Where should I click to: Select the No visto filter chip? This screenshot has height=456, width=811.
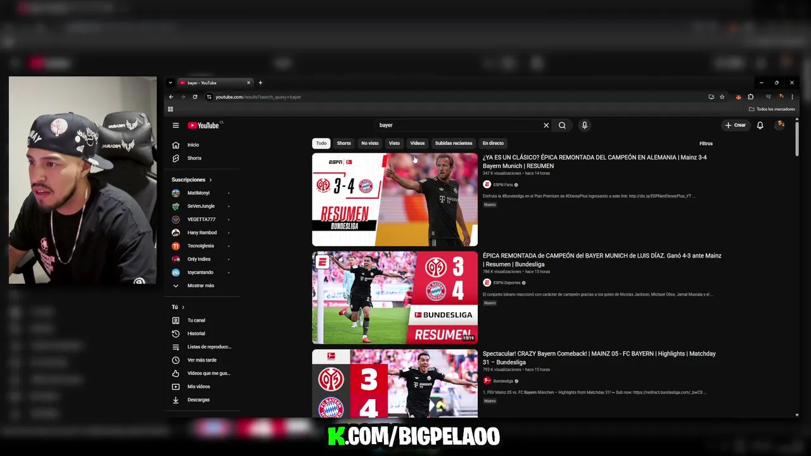click(x=369, y=143)
